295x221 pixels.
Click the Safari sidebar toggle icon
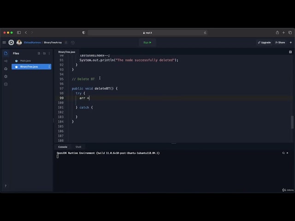(19, 33)
